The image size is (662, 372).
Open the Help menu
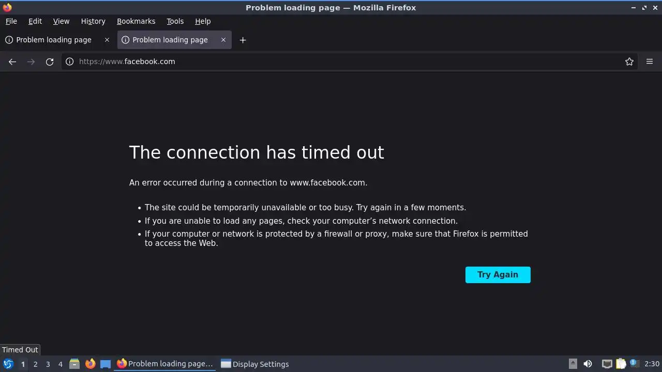point(203,21)
